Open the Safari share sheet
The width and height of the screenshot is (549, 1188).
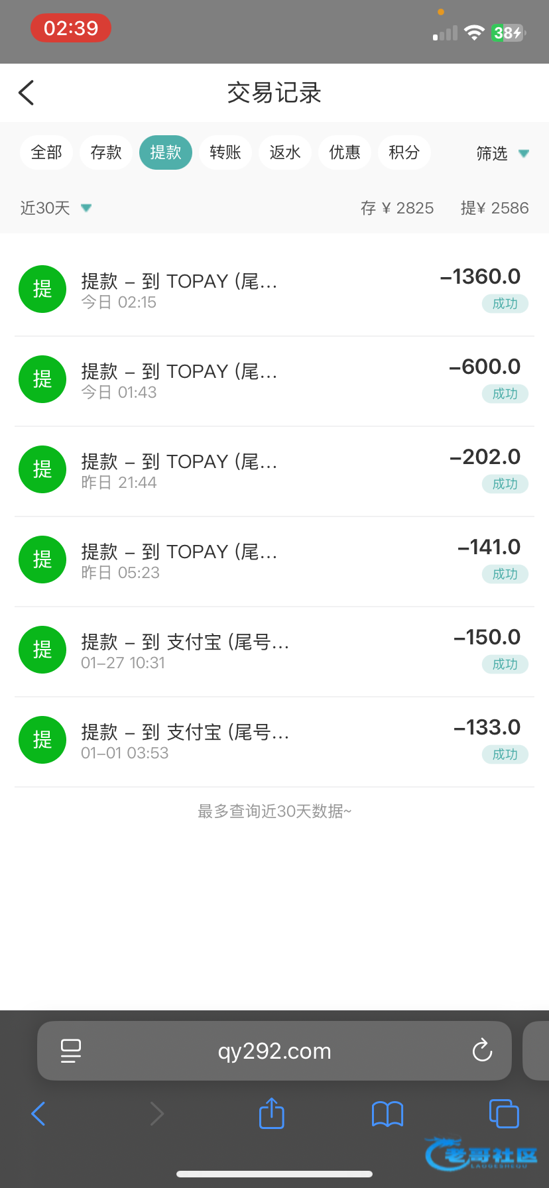click(x=271, y=1114)
